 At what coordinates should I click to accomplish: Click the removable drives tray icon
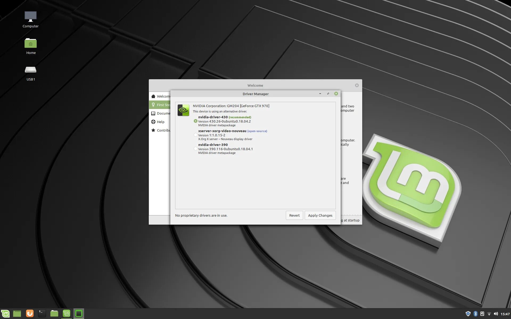(x=482, y=314)
